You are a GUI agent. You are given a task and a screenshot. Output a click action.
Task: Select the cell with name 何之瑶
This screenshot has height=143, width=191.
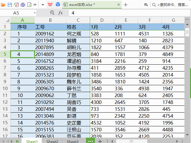pyautogui.click(x=78, y=34)
